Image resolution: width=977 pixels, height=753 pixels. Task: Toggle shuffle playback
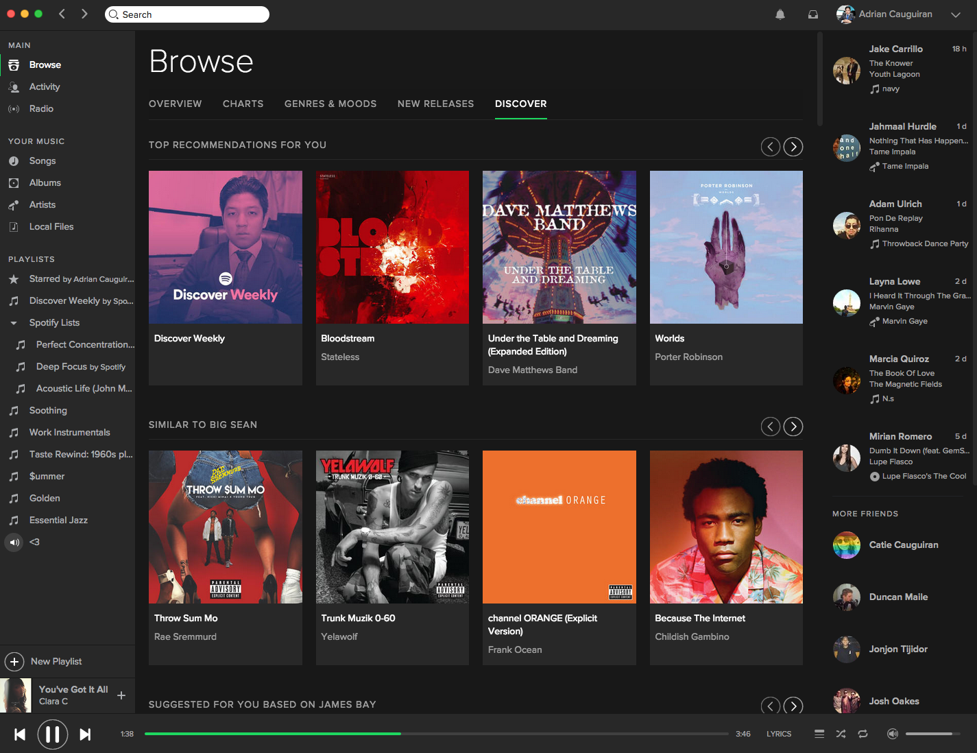pyautogui.click(x=841, y=734)
